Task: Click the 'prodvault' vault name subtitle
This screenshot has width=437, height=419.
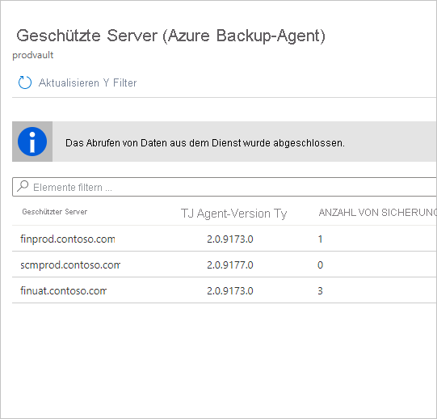Action: click(x=33, y=55)
